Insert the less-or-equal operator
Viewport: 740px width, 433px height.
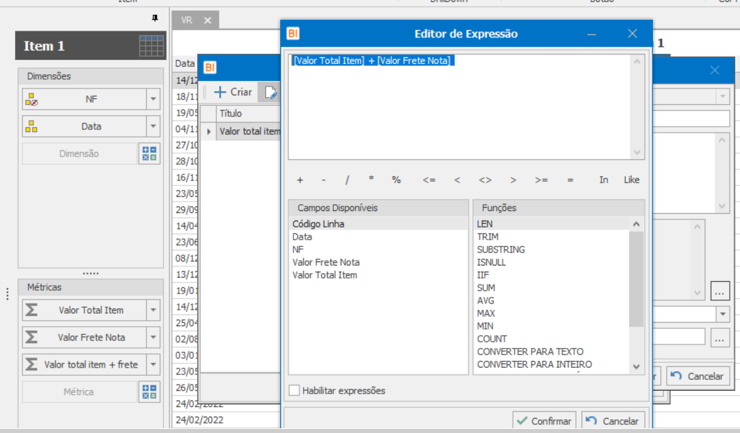click(429, 180)
